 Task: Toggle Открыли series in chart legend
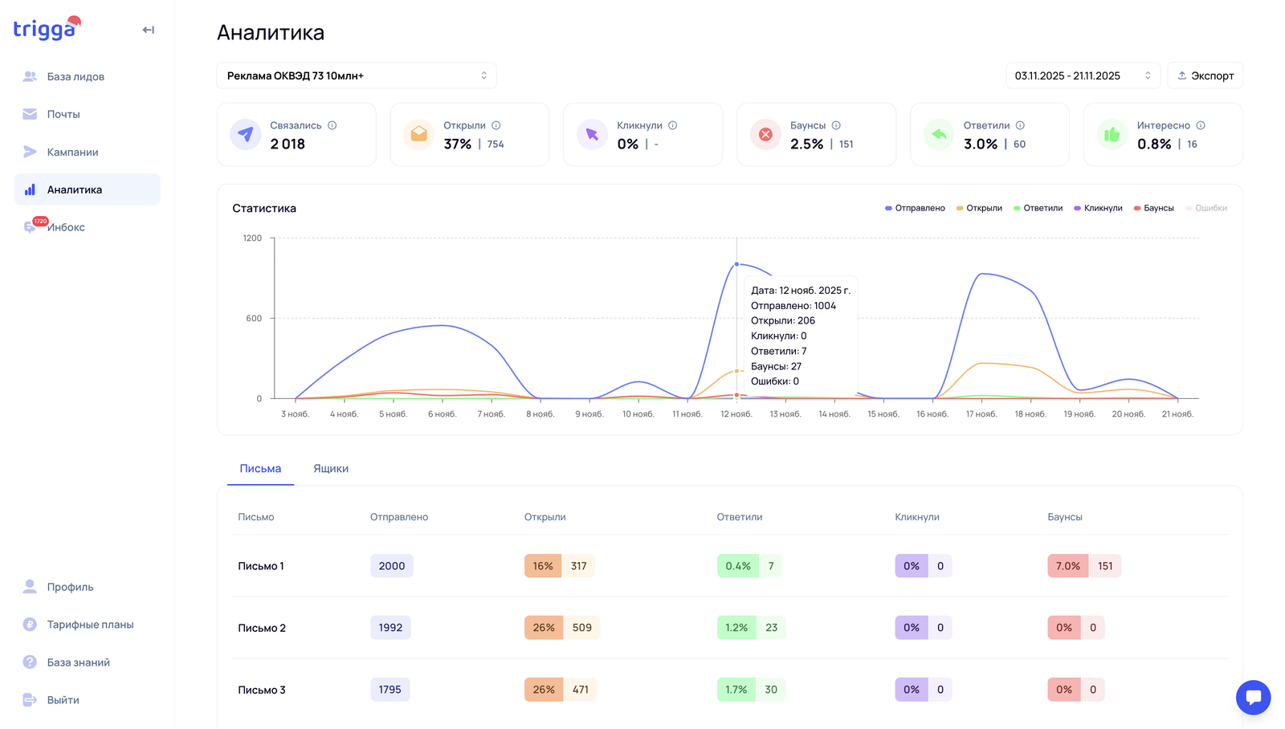(979, 208)
